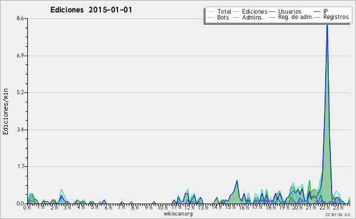356x219 pixels.
Task: Click the 6.9 y-axis label
Action: tap(20, 56)
